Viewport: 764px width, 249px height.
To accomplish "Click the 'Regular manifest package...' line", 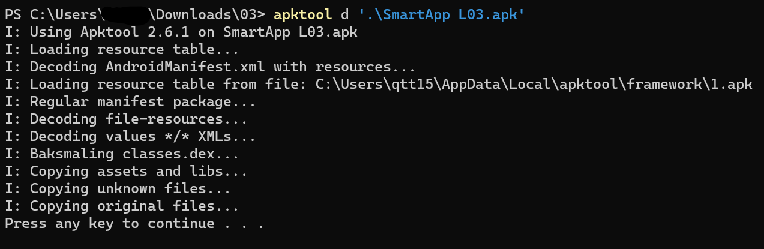I will [x=130, y=101].
